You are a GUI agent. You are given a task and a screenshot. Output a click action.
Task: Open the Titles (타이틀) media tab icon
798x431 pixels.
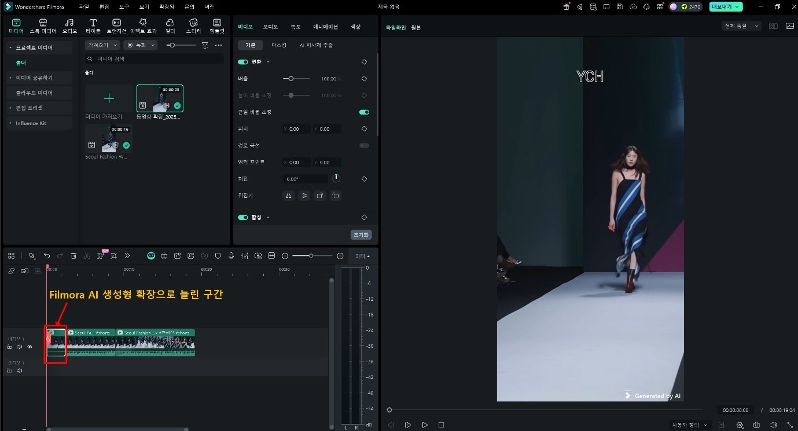[x=93, y=25]
